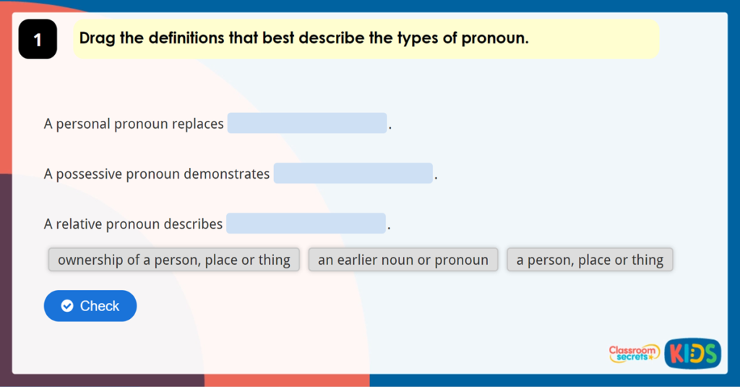Click the word 'pronoun.' ending the instruction
This screenshot has width=740, height=387.
tap(499, 38)
